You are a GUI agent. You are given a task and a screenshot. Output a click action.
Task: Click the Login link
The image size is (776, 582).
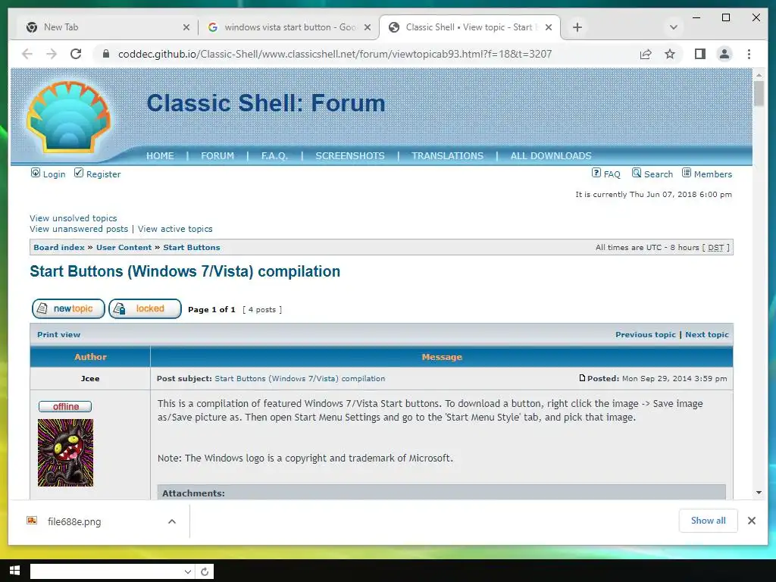point(54,174)
